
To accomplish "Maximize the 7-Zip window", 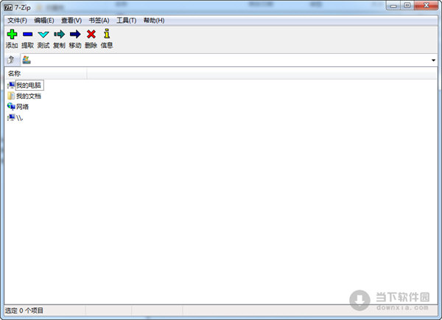I will click(x=407, y=5).
